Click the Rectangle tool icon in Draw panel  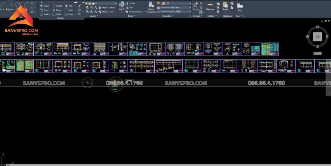pos(32,3)
